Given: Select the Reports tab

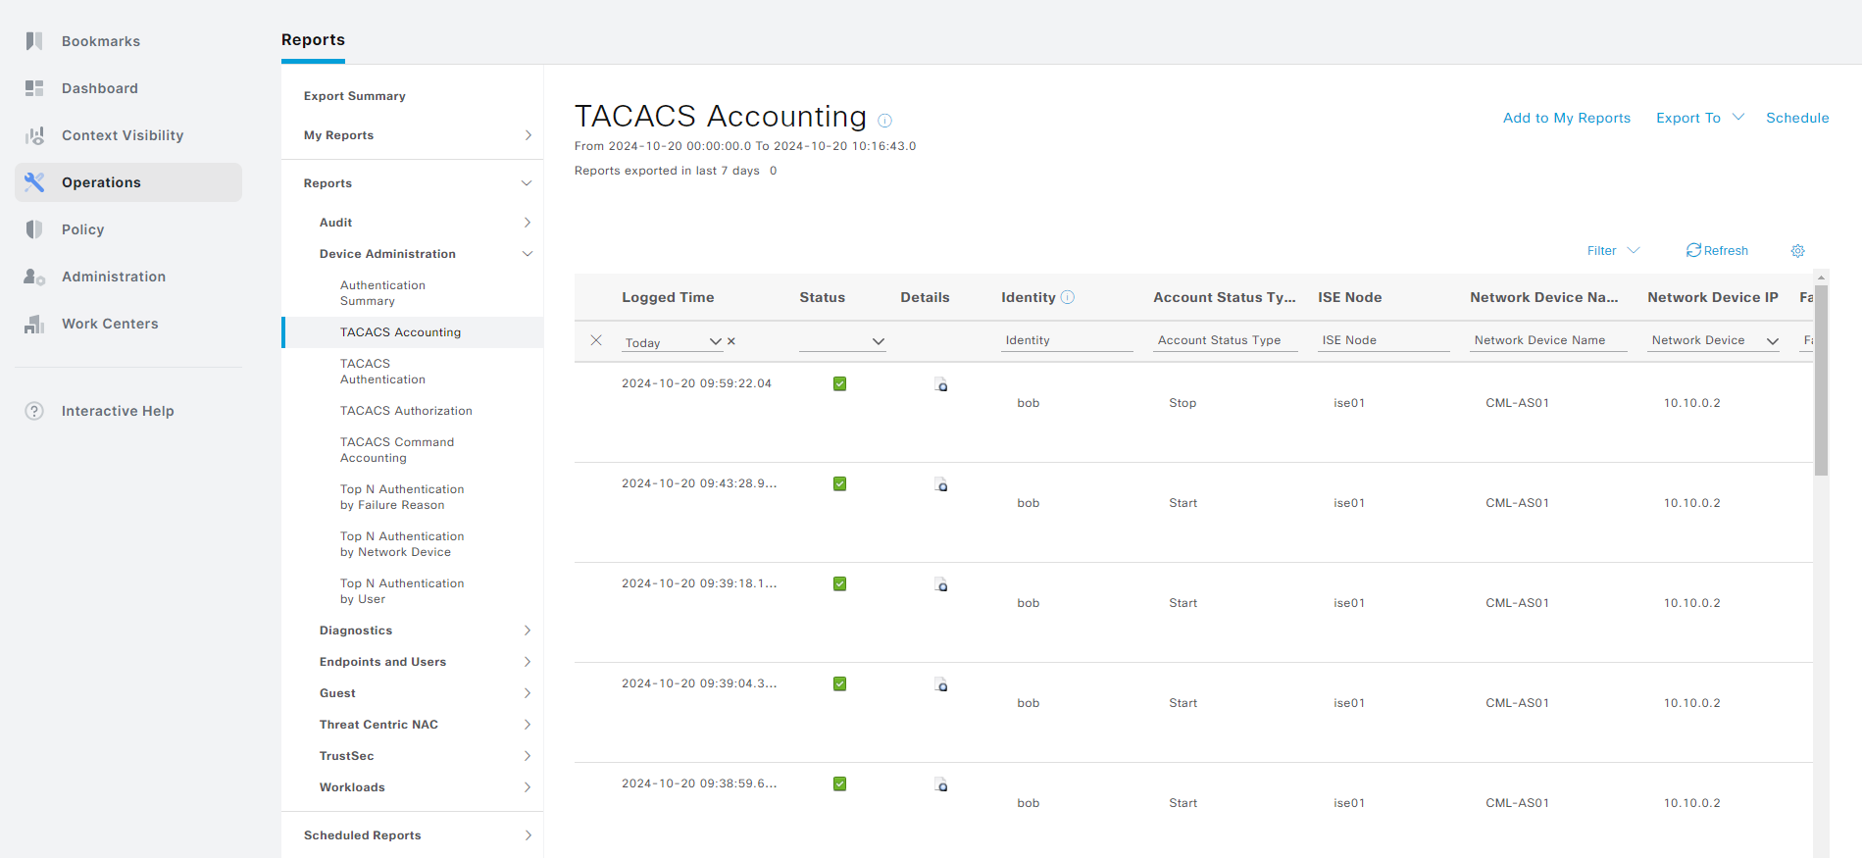Looking at the screenshot, I should 313,40.
